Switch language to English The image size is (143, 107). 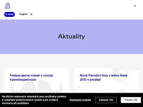click(x=24, y=14)
